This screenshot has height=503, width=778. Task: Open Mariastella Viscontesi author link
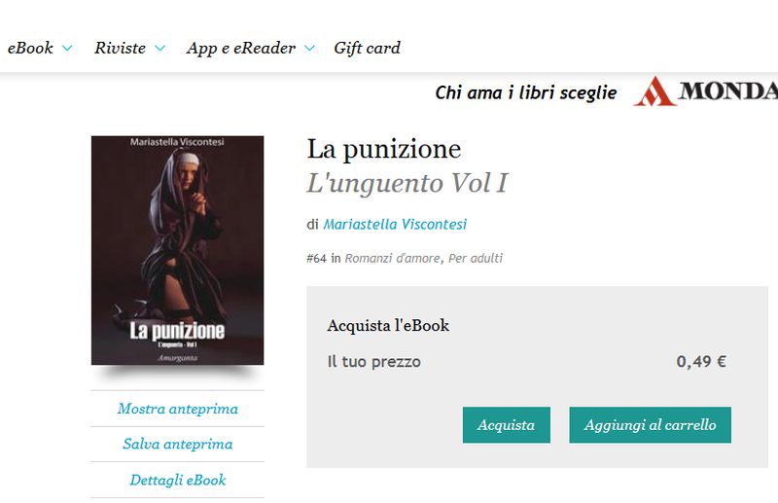[395, 225]
